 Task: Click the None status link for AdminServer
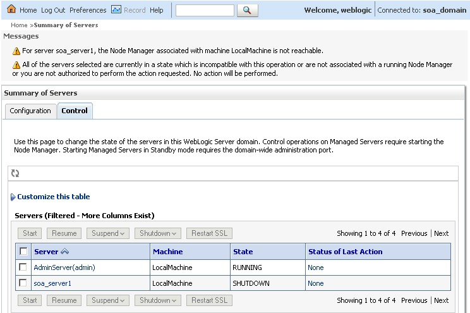coord(316,267)
